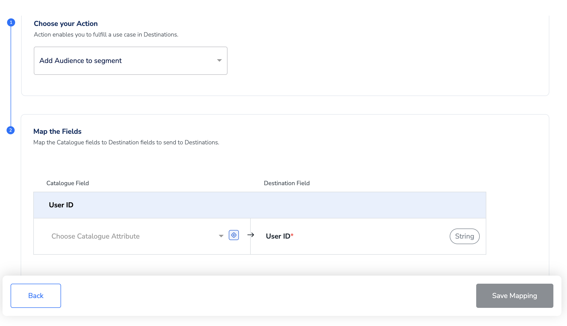The image size is (567, 326).
Task: Click the vertical step connector line
Action: (11, 76)
